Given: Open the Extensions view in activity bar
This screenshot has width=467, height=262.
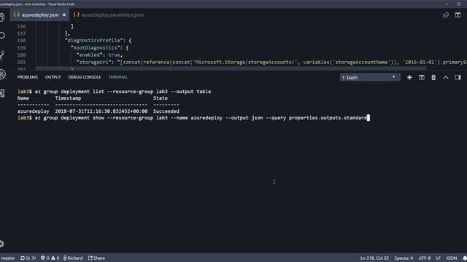Looking at the screenshot, I should [x=2, y=93].
